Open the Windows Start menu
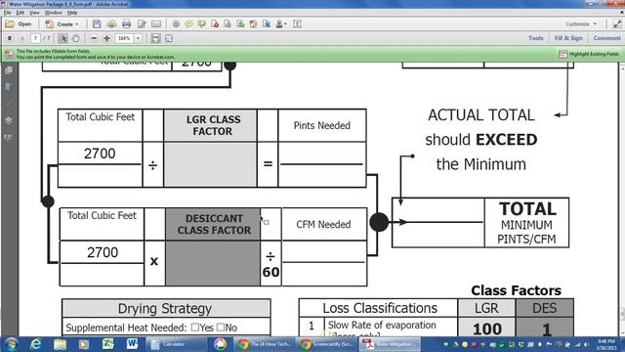 click(11, 344)
